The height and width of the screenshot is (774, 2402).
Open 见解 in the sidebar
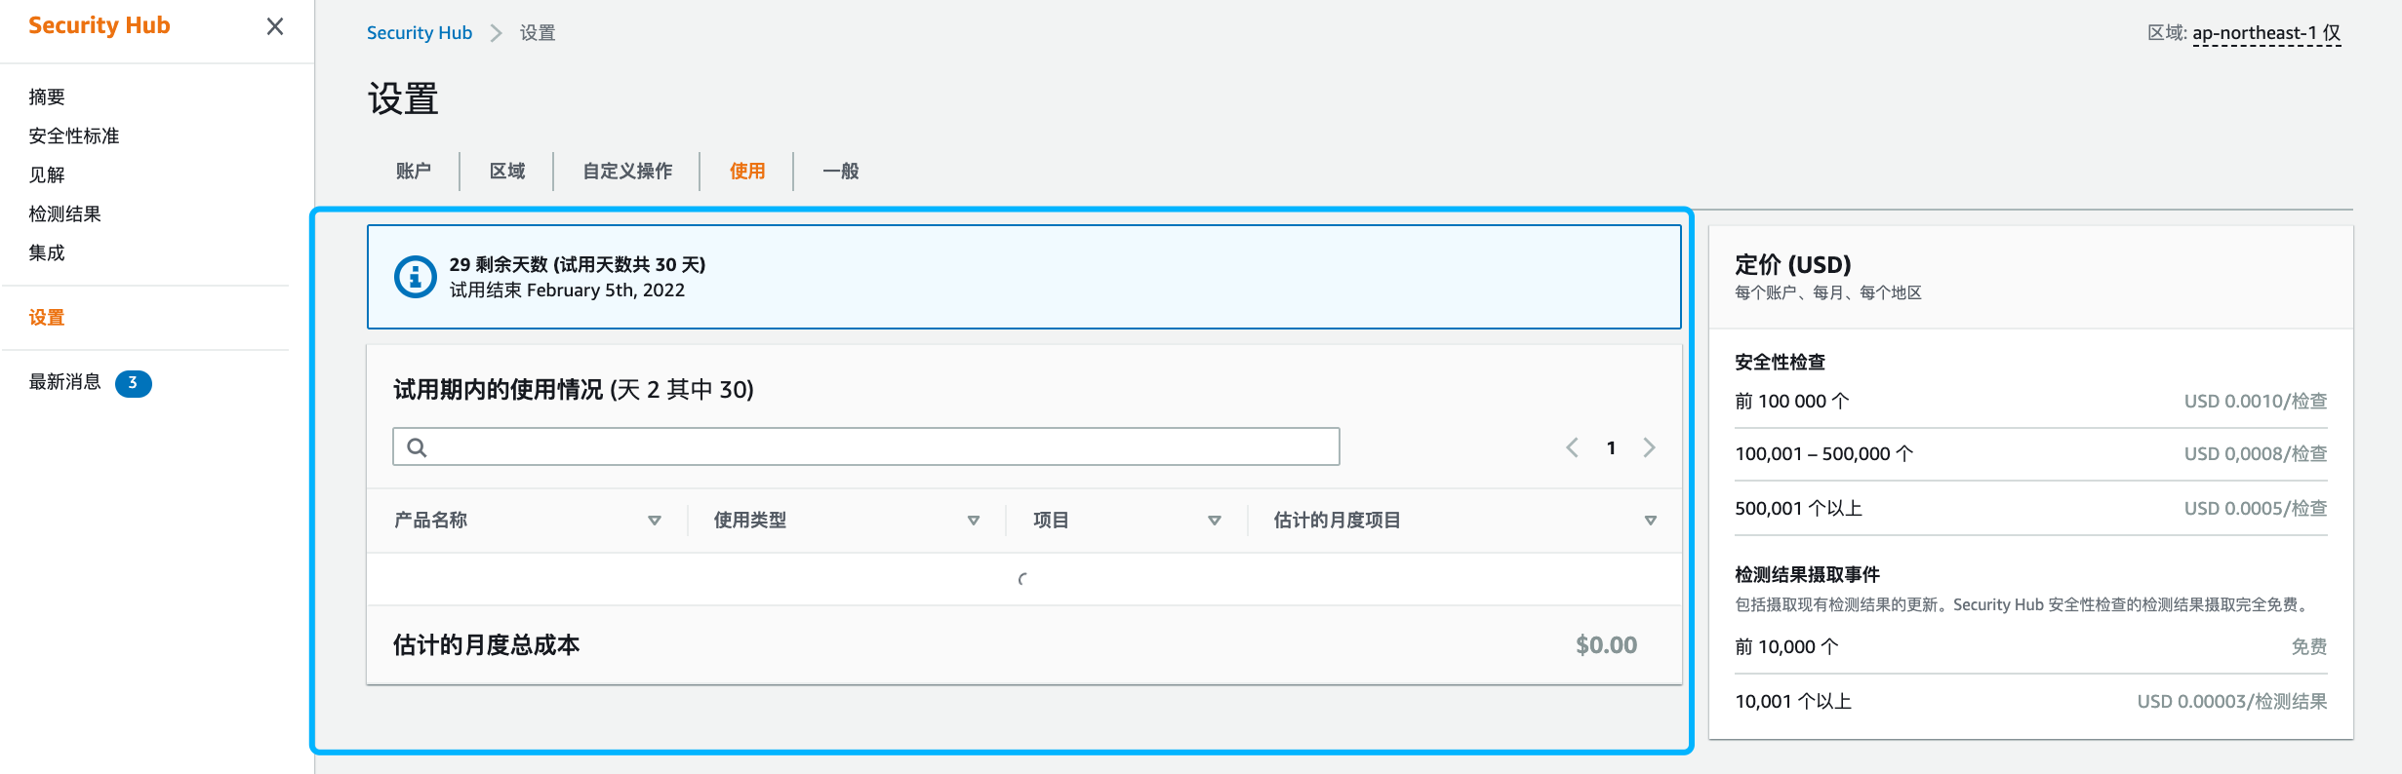[x=47, y=174]
